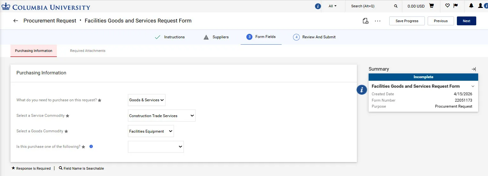Click the Instructions checkmark icon
Screen dimensions: 488x176
coord(157,37)
